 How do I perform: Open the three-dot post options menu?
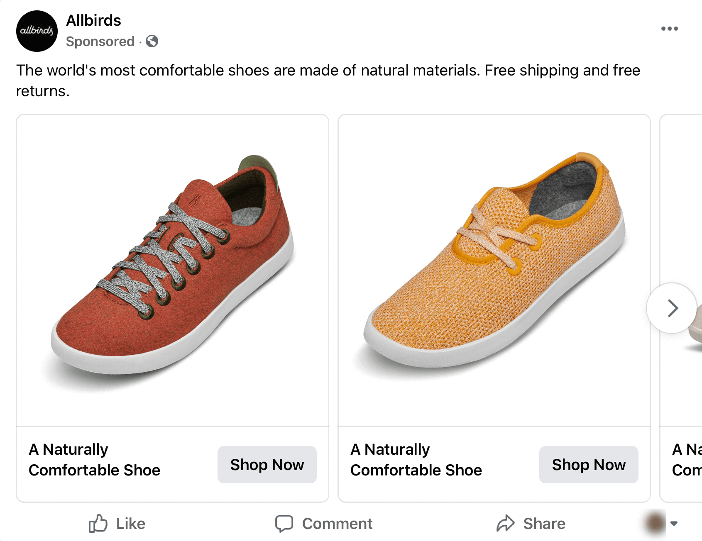click(x=669, y=29)
